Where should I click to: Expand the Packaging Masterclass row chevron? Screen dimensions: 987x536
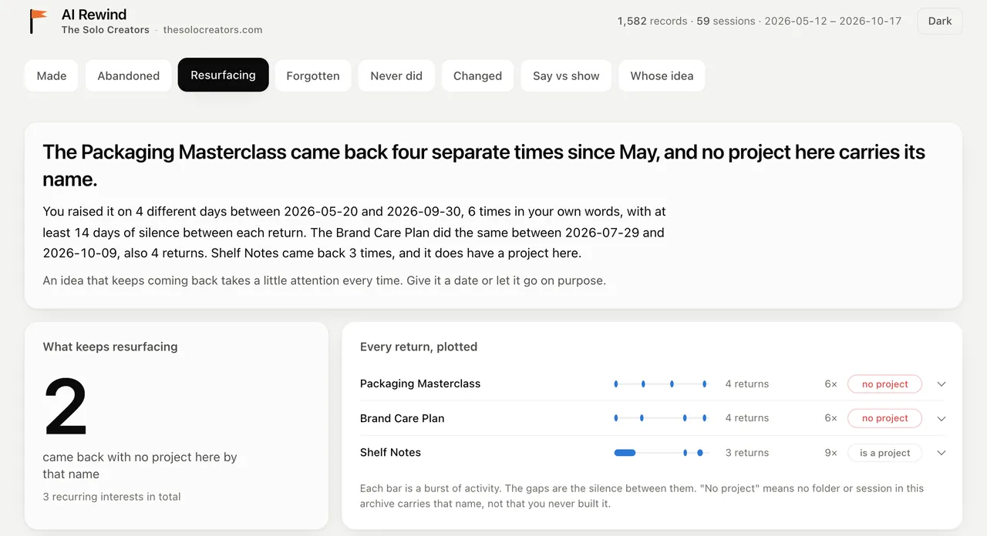(942, 384)
